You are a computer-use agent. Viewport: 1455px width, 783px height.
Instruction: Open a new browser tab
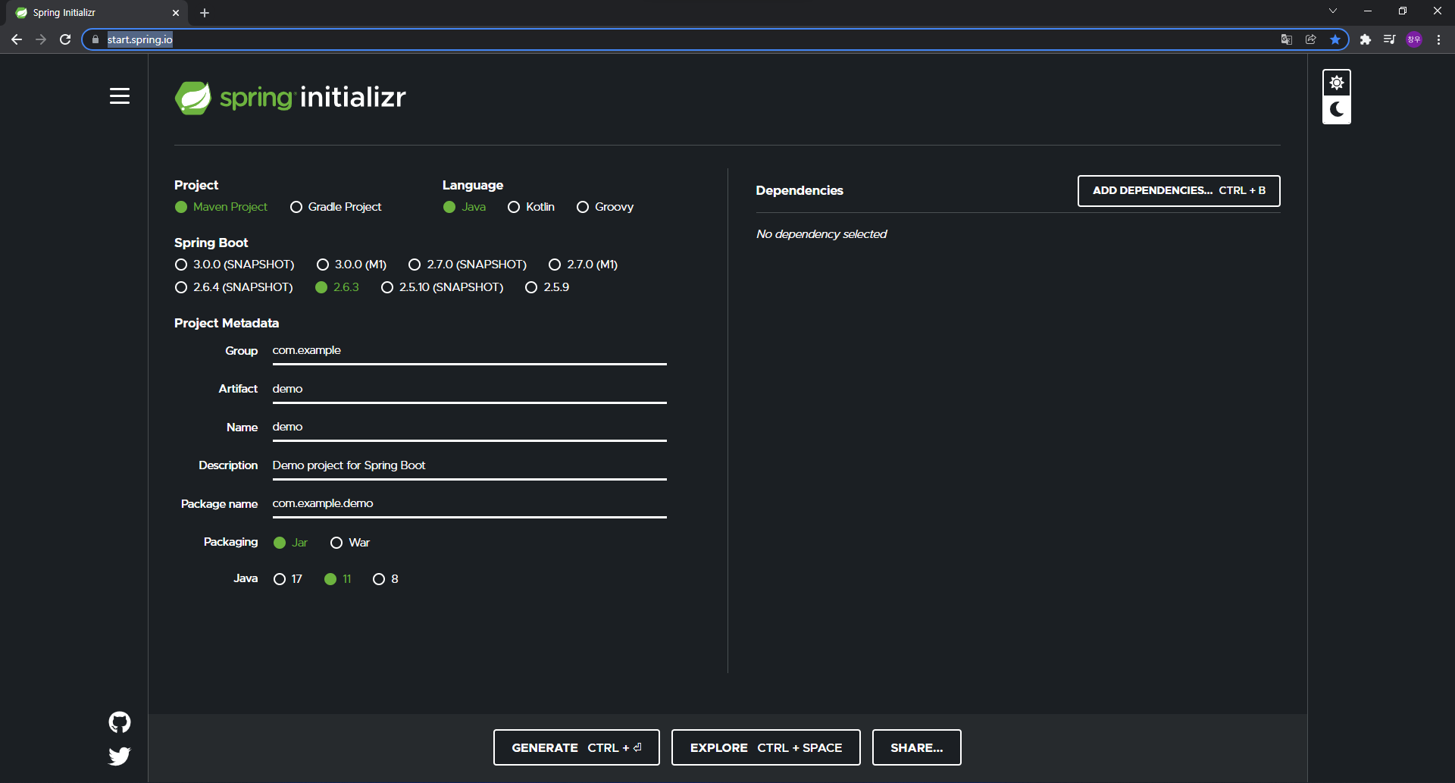pos(205,13)
